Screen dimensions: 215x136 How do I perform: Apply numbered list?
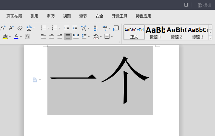tap(55, 28)
